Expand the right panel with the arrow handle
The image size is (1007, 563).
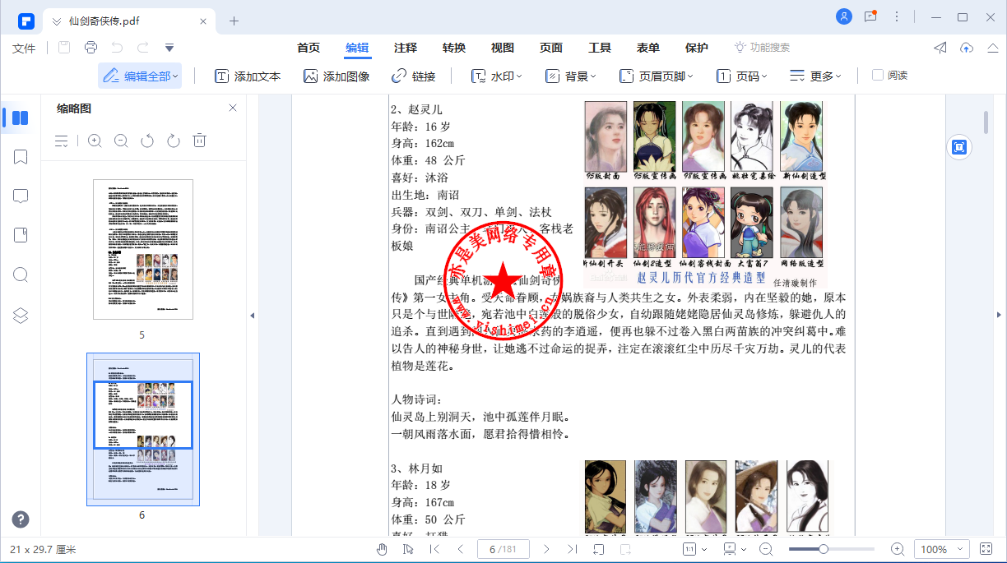[999, 315]
